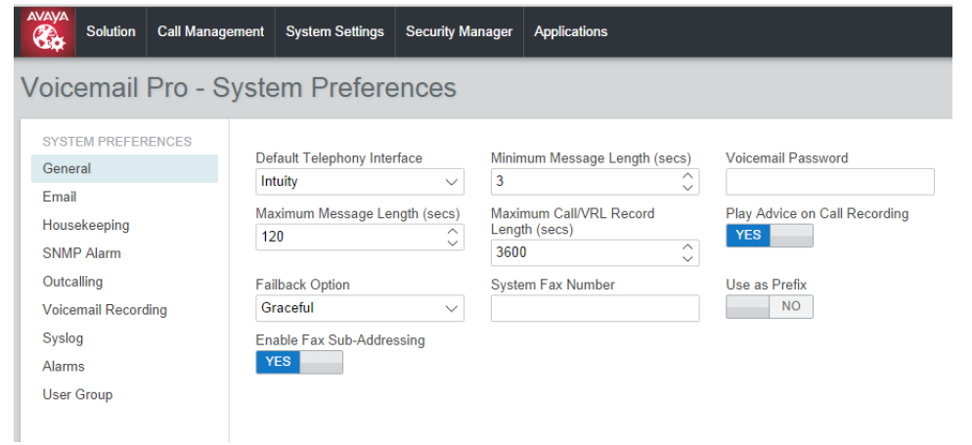Open the Applications menu
The image size is (972, 445).
(571, 31)
